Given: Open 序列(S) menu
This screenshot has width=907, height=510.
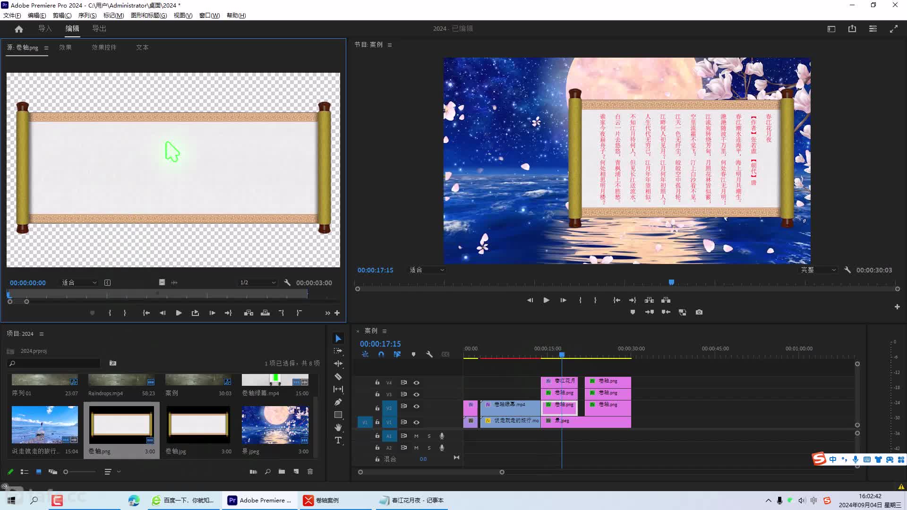Looking at the screenshot, I should (87, 16).
